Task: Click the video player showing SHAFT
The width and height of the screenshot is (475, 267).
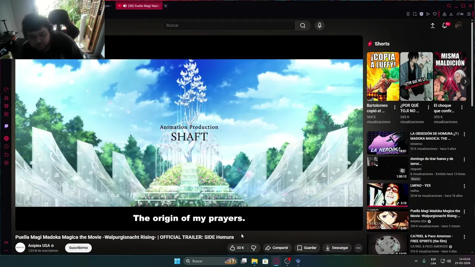Action: click(x=189, y=133)
